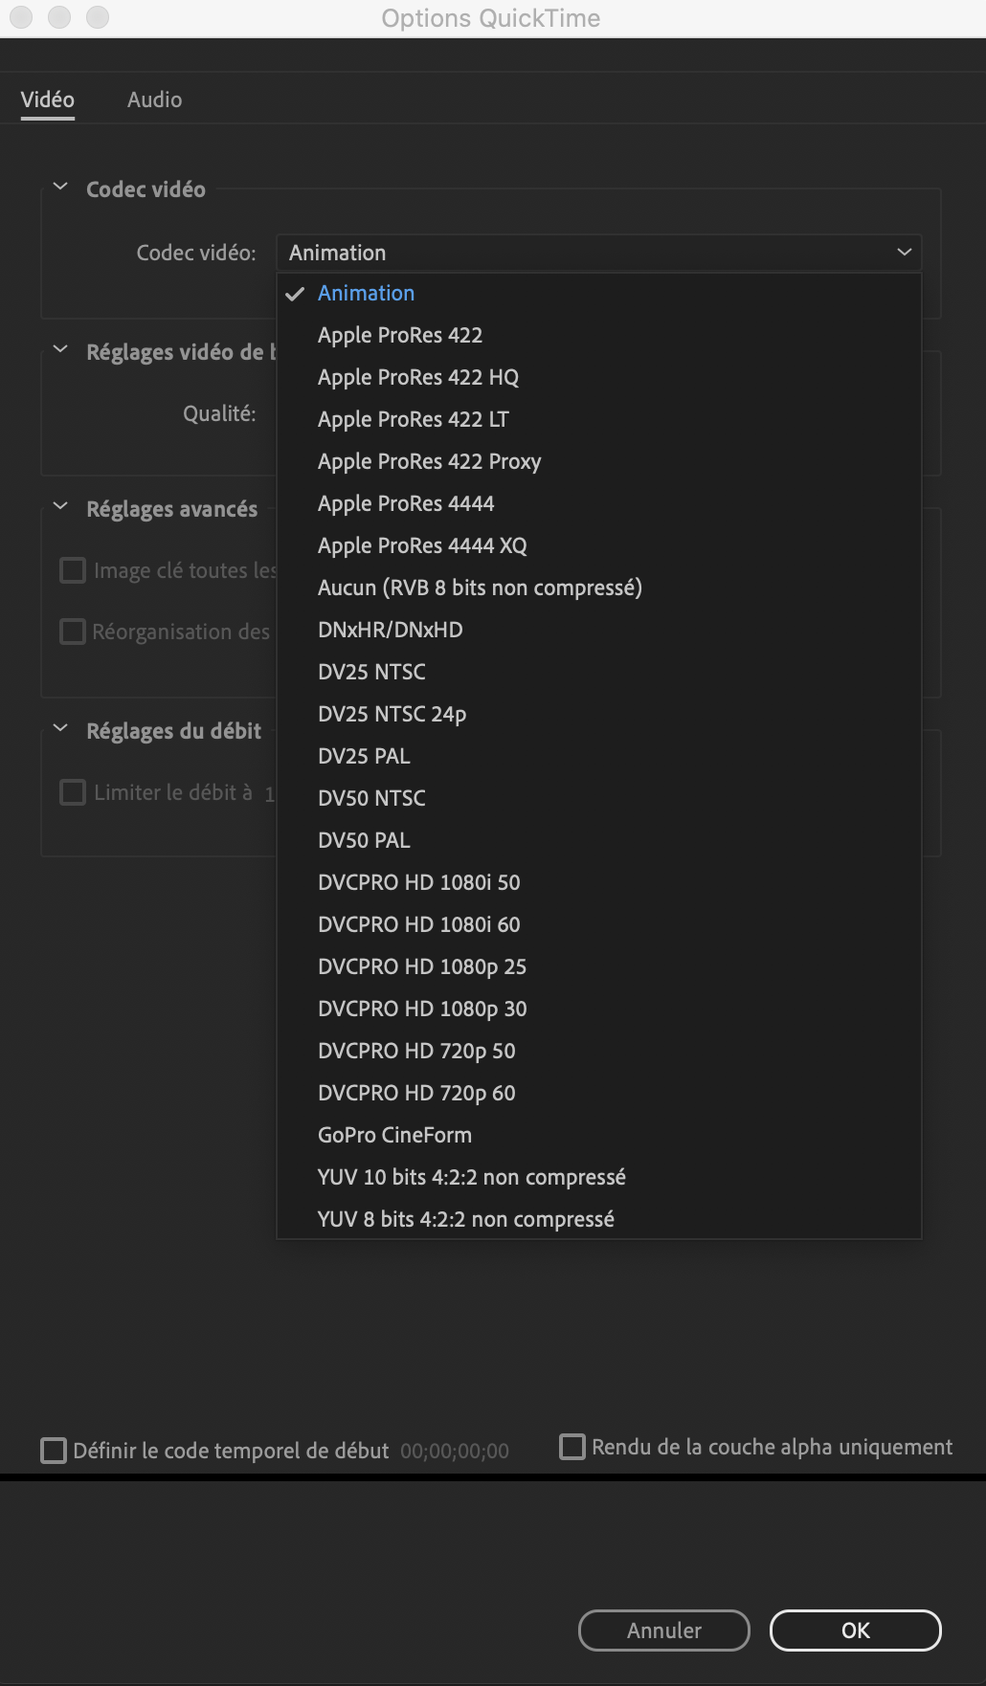This screenshot has width=986, height=1686.
Task: Choose Apple ProRes 422 HQ codec
Action: click(418, 377)
